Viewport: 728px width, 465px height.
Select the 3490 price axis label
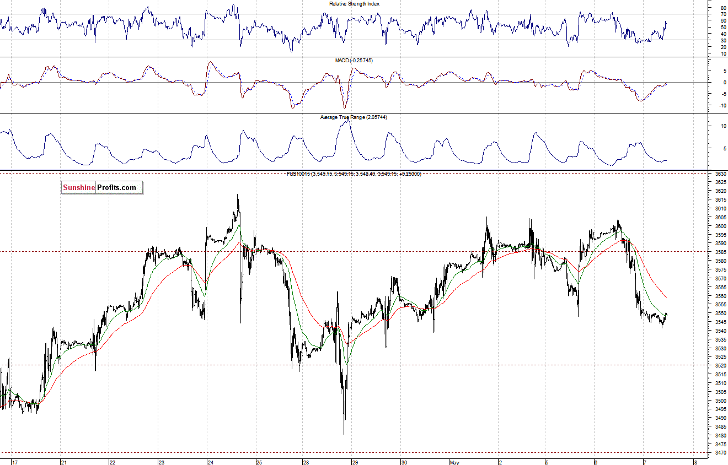tap(720, 418)
